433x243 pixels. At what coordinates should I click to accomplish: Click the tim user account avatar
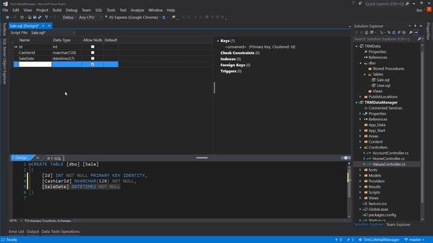point(429,9)
